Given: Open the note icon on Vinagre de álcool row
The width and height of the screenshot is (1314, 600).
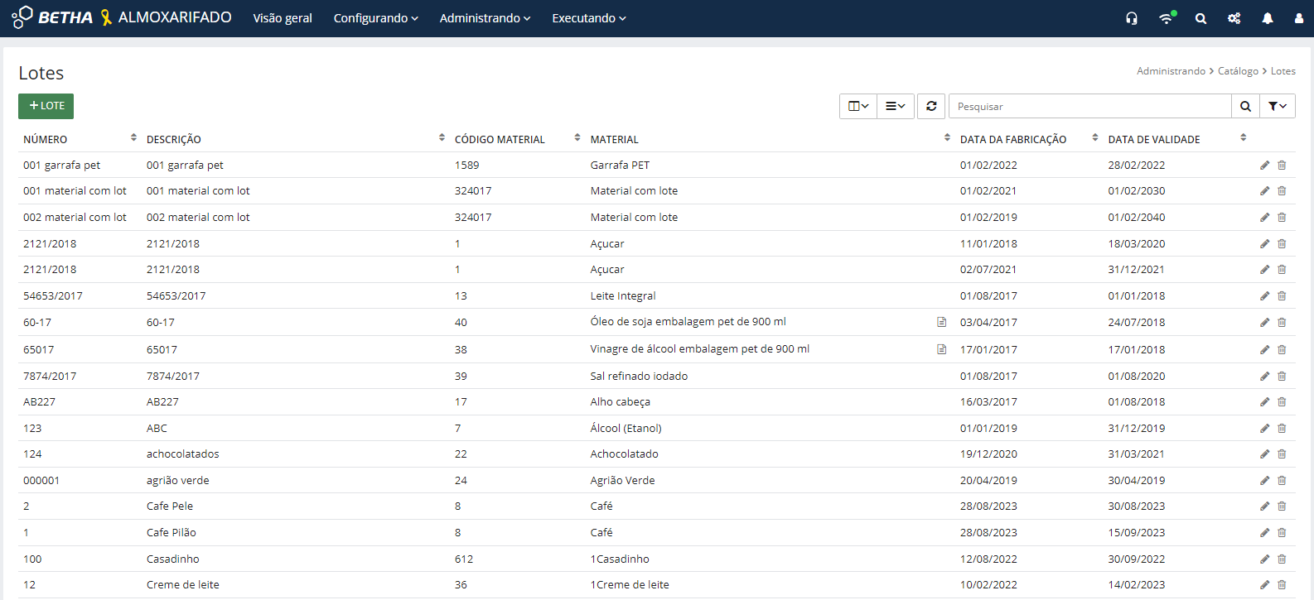Looking at the screenshot, I should (942, 349).
